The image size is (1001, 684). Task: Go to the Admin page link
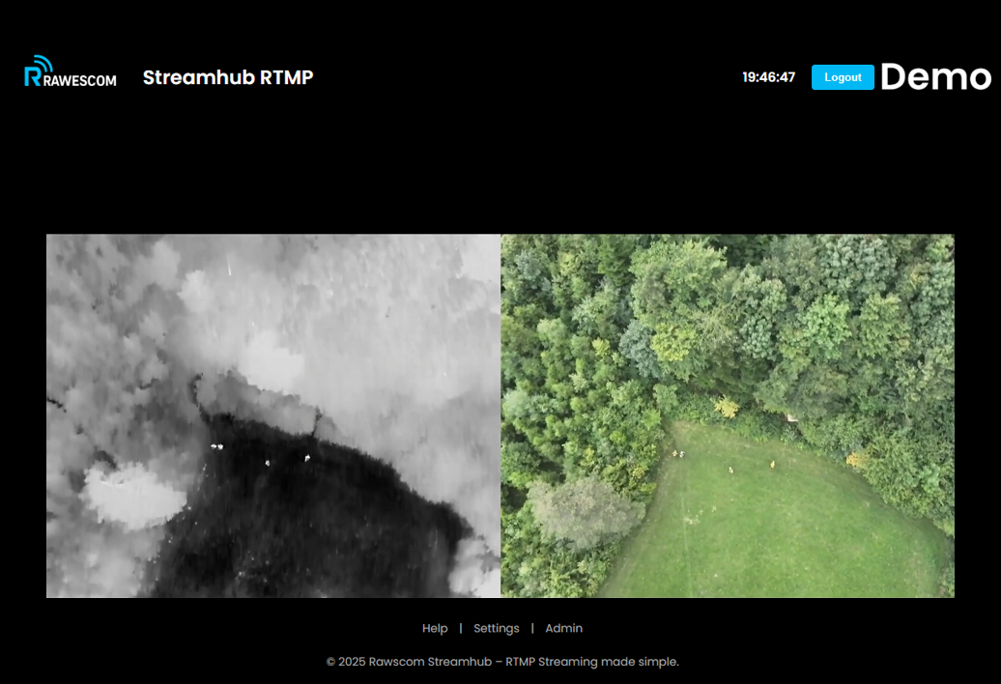(x=563, y=628)
